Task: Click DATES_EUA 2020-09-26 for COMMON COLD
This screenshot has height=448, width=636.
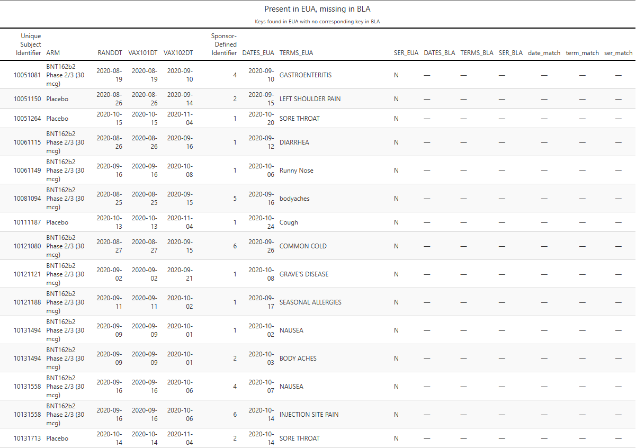Action: point(262,246)
